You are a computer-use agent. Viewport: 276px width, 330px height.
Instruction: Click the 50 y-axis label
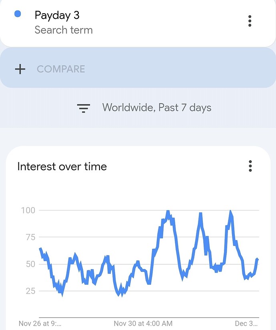[30, 264]
